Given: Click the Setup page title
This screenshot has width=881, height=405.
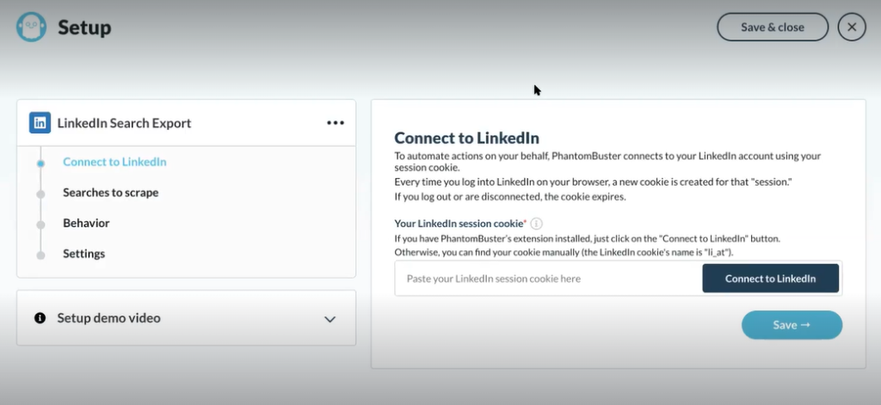Looking at the screenshot, I should tap(84, 28).
